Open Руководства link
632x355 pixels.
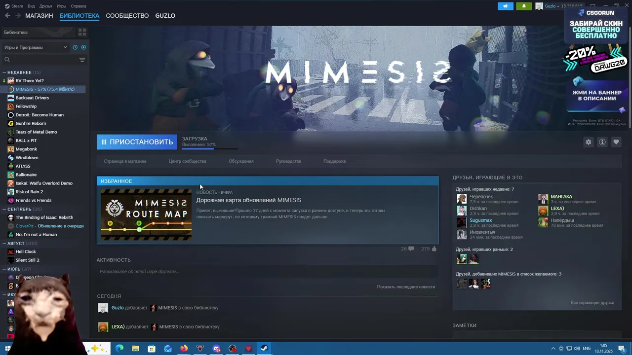[x=288, y=161]
